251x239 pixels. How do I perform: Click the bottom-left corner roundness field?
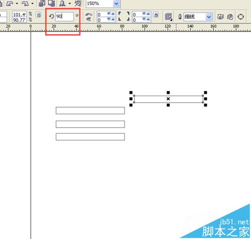pyautogui.click(x=102, y=20)
